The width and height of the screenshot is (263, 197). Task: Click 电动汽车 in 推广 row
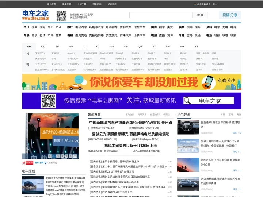pyautogui.click(x=81, y=27)
